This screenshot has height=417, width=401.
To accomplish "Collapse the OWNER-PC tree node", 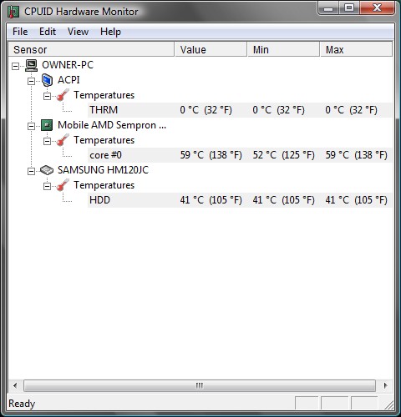I will (15, 66).
